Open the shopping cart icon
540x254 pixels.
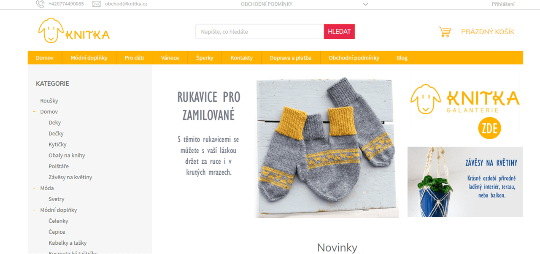[x=445, y=32]
